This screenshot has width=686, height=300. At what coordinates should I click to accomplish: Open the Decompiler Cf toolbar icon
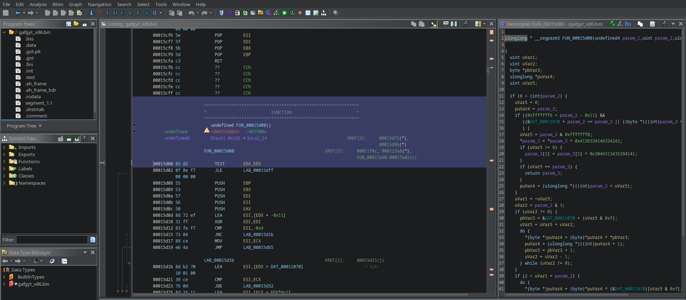[269, 13]
